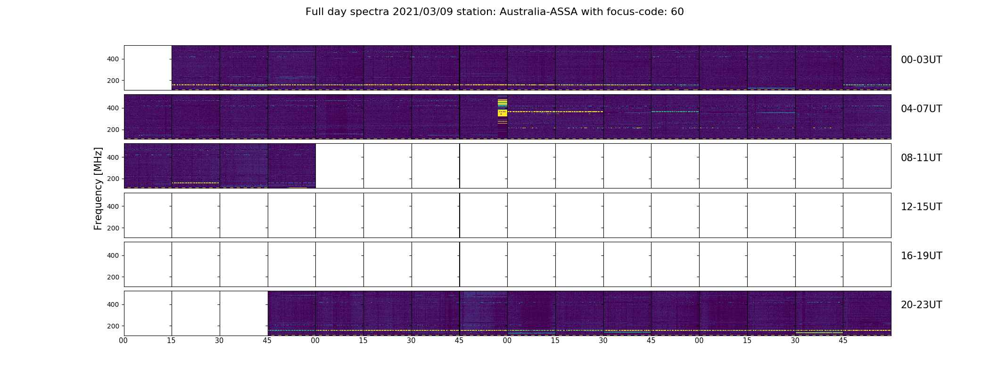This screenshot has height=377, width=990.
Task: Click the leftmost '00' tick on the x-axis
Action: pyautogui.click(x=124, y=341)
